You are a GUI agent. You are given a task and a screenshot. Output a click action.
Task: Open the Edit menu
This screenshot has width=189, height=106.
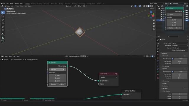pos(7,4)
